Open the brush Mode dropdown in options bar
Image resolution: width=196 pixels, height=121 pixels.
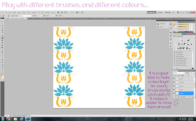tap(25, 16)
